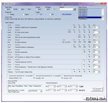Enable the V(FAULTRST) = 5V checkbox
The height and width of the screenshot is (103, 108).
7,78
